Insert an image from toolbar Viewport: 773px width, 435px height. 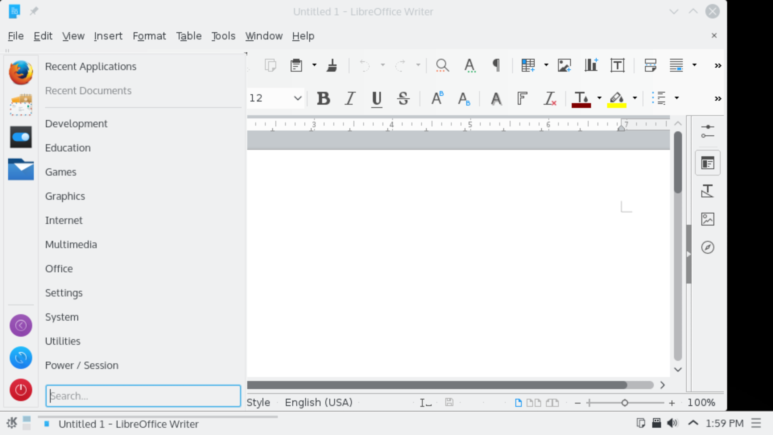click(x=564, y=65)
